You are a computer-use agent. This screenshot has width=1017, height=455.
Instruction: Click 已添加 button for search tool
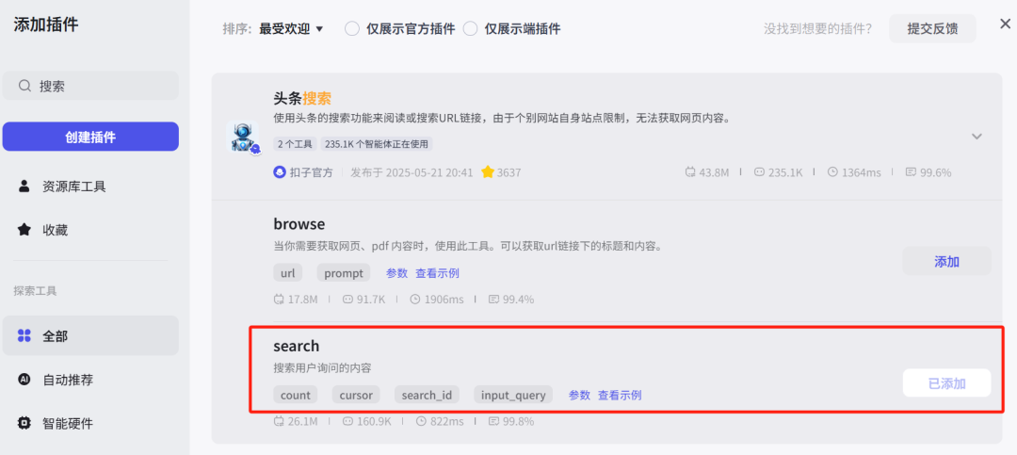(x=947, y=383)
